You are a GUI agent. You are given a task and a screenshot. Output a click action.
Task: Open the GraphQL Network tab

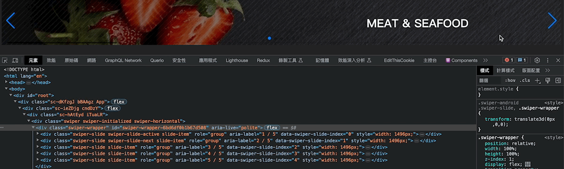click(x=123, y=61)
